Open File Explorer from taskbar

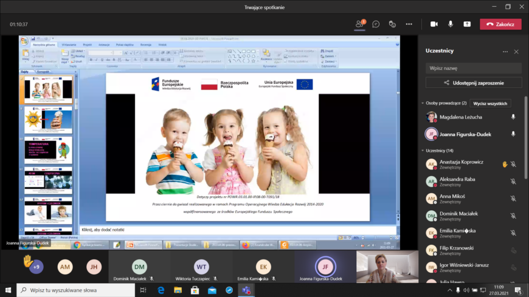(x=178, y=290)
